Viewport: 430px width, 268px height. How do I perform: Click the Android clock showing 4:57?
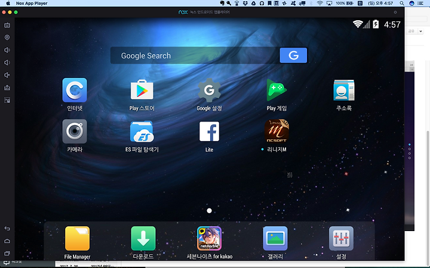(x=392, y=24)
